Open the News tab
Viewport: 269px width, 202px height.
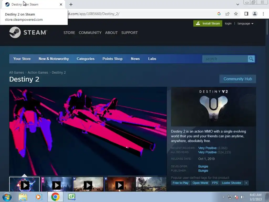135,59
